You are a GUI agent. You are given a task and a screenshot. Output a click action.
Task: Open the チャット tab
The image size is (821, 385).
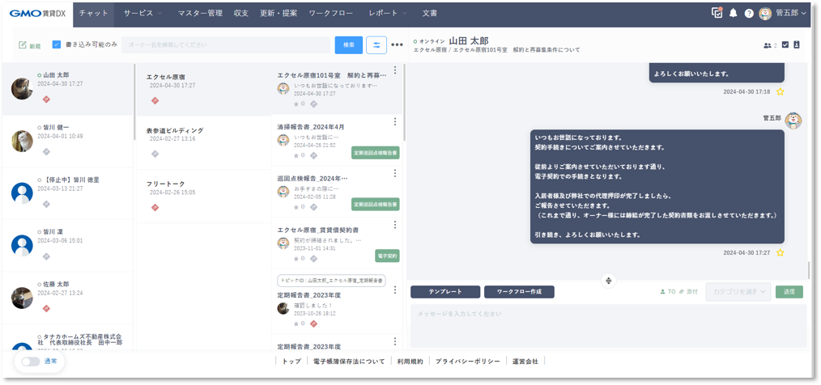pos(94,14)
